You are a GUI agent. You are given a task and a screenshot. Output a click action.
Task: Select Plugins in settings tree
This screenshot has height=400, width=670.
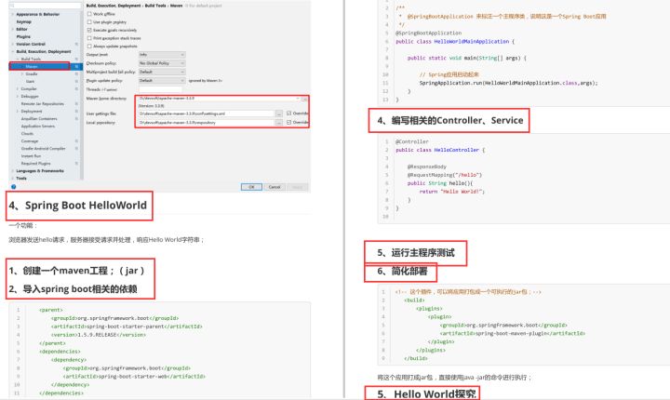[x=23, y=37]
